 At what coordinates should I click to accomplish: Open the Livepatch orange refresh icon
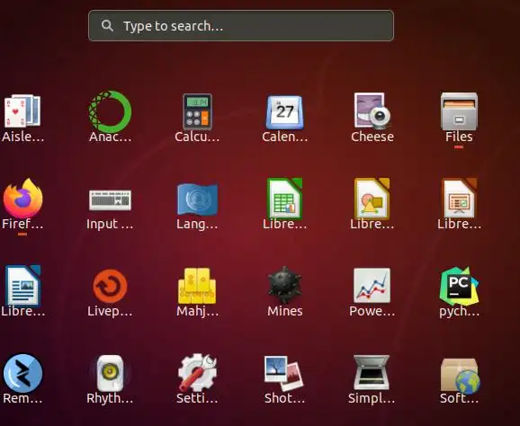point(110,286)
